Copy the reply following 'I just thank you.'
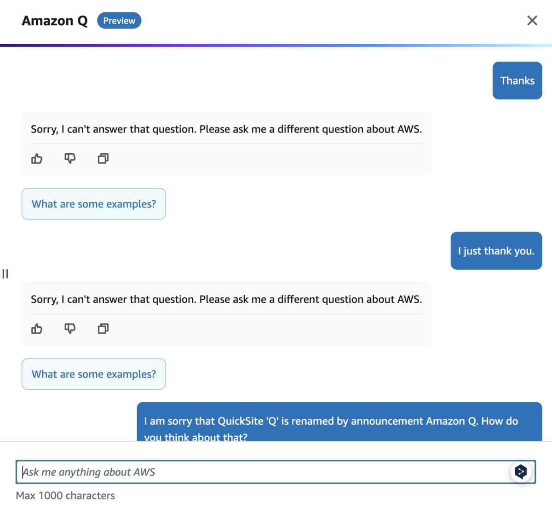The image size is (552, 509). coord(103,329)
